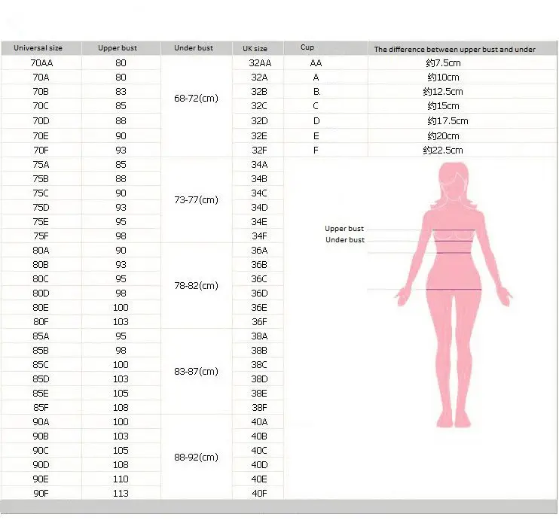
Task: Select the 83-87(cm) under bust range
Action: point(196,371)
